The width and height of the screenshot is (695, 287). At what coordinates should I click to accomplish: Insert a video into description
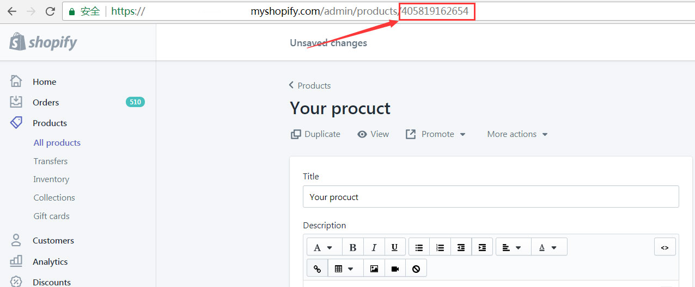point(395,269)
